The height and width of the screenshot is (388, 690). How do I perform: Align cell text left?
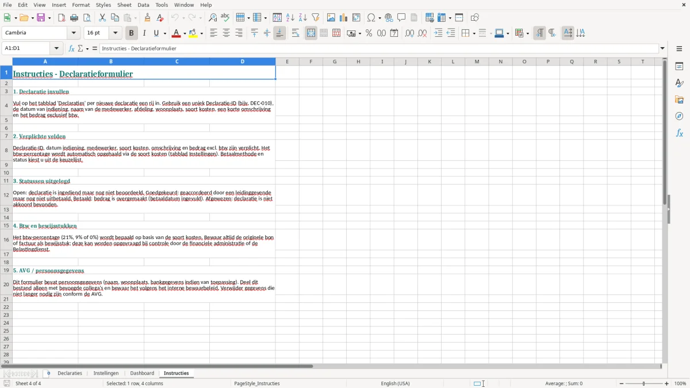click(213, 33)
